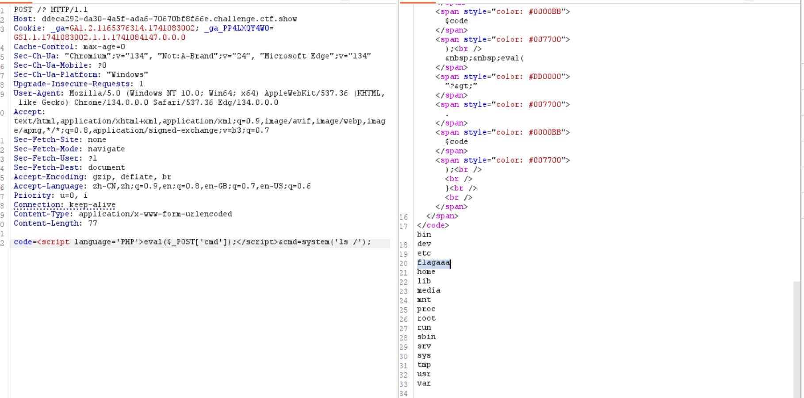
Task: Click the home directory in response
Action: click(x=426, y=272)
